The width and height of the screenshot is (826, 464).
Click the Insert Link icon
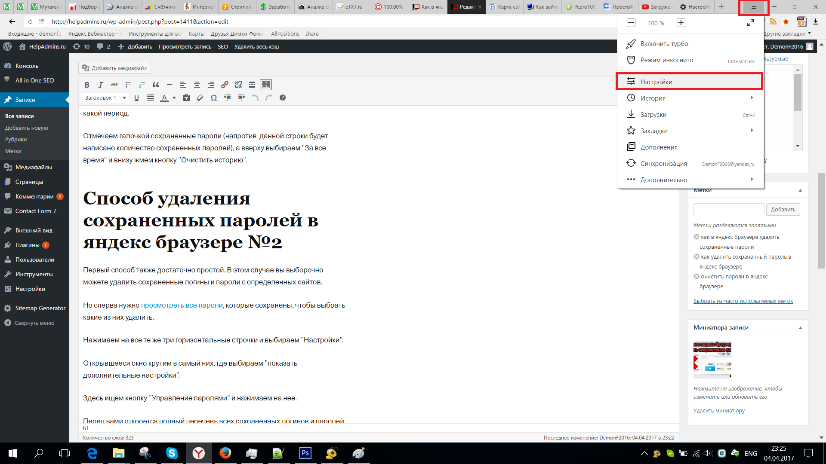(225, 84)
